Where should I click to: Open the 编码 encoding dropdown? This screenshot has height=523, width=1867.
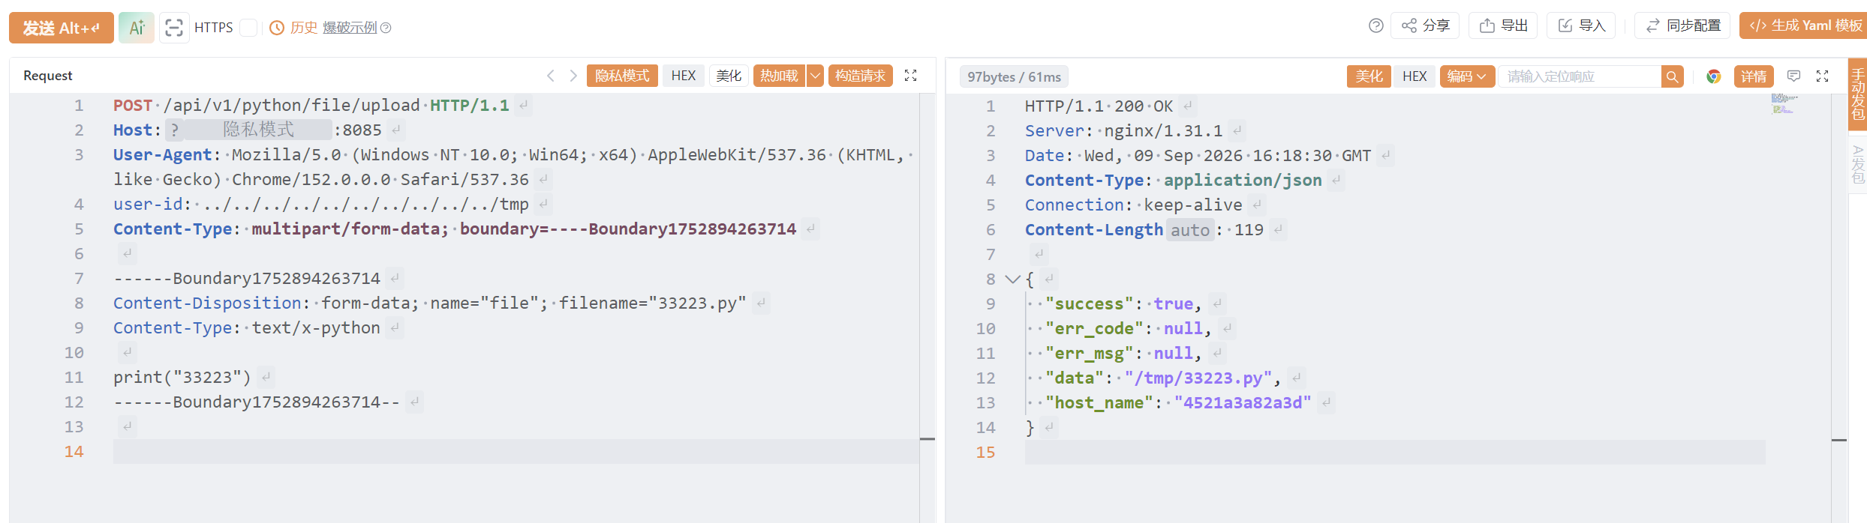[1466, 76]
